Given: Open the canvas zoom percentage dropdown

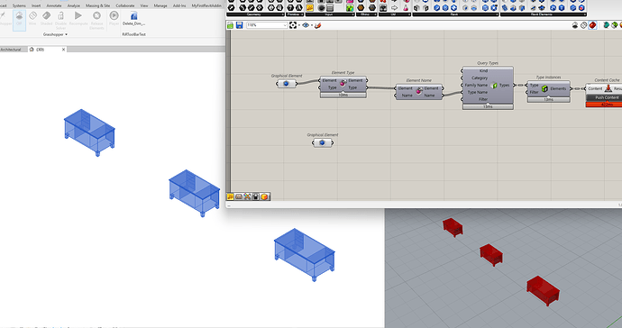Looking at the screenshot, I should (x=267, y=25).
